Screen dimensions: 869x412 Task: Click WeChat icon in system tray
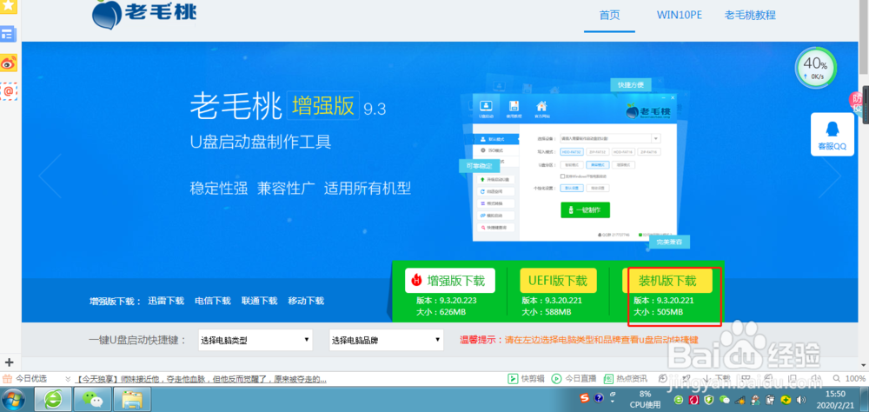[x=724, y=399]
